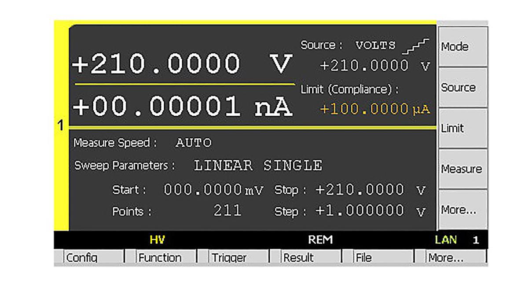528x297 pixels.
Task: Open the Source softkey menu
Action: pos(463,88)
